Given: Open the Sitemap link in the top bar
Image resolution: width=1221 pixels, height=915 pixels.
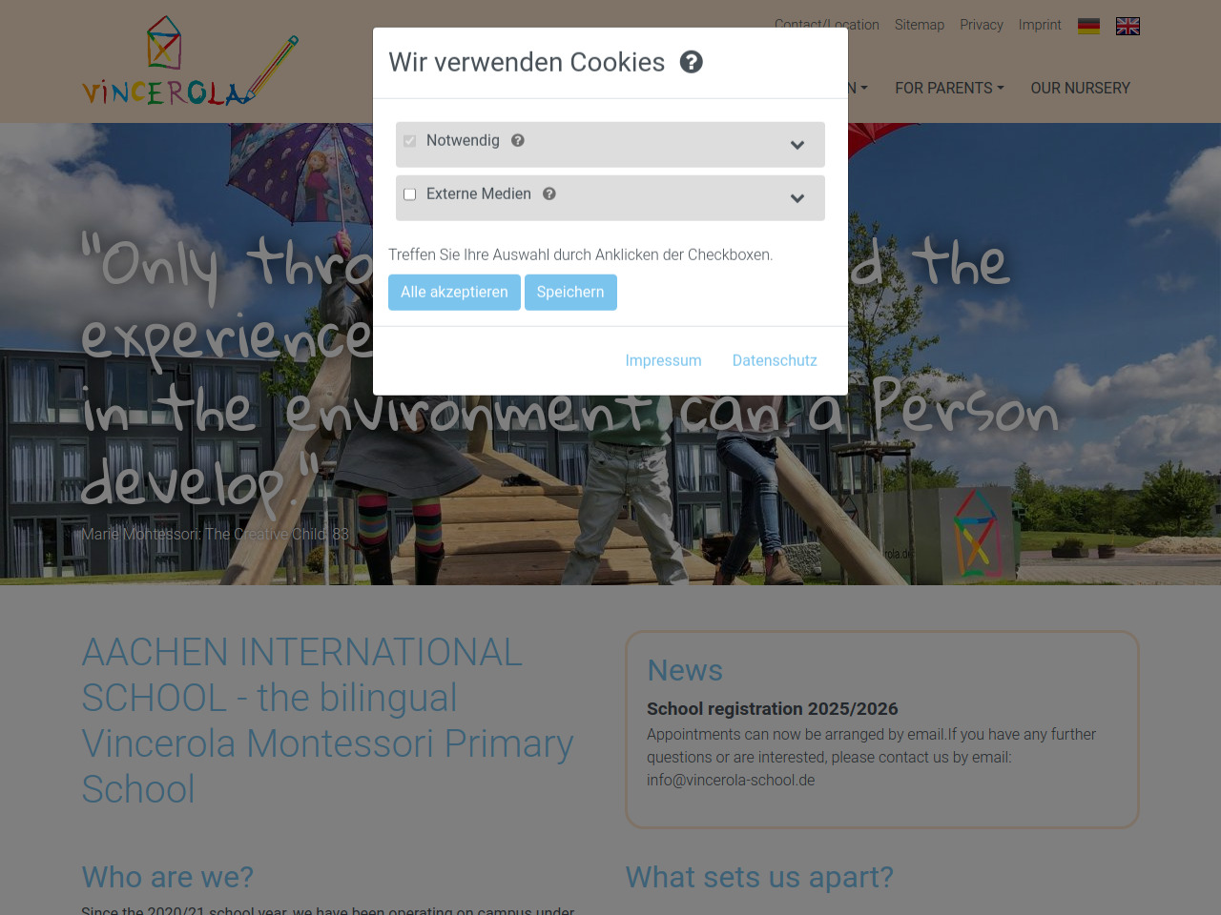Looking at the screenshot, I should [920, 25].
